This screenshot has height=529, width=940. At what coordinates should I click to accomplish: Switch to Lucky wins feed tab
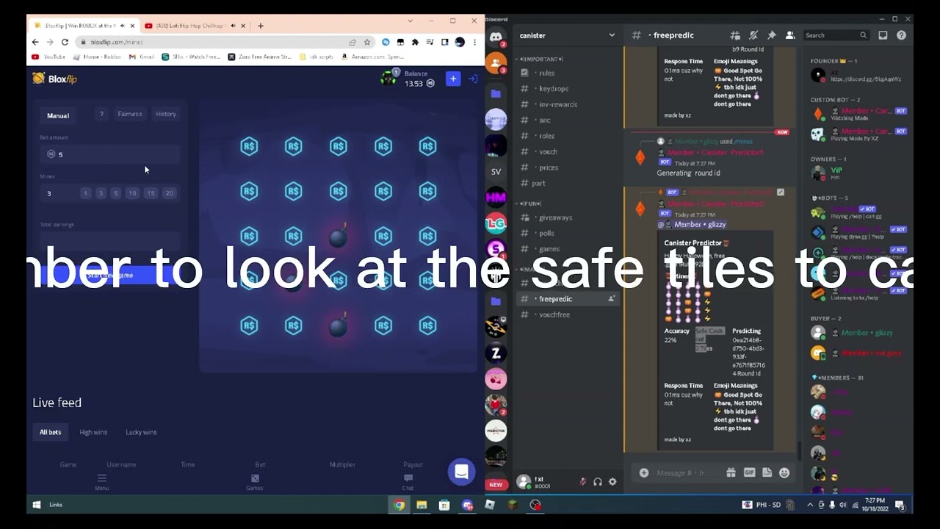pos(141,432)
